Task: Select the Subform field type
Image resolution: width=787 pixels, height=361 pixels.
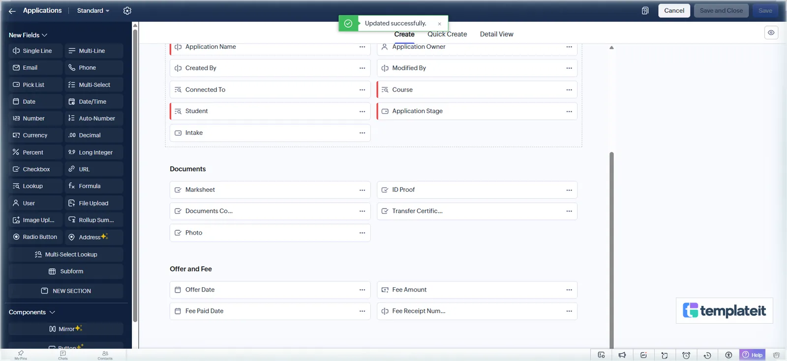Action: tap(66, 271)
